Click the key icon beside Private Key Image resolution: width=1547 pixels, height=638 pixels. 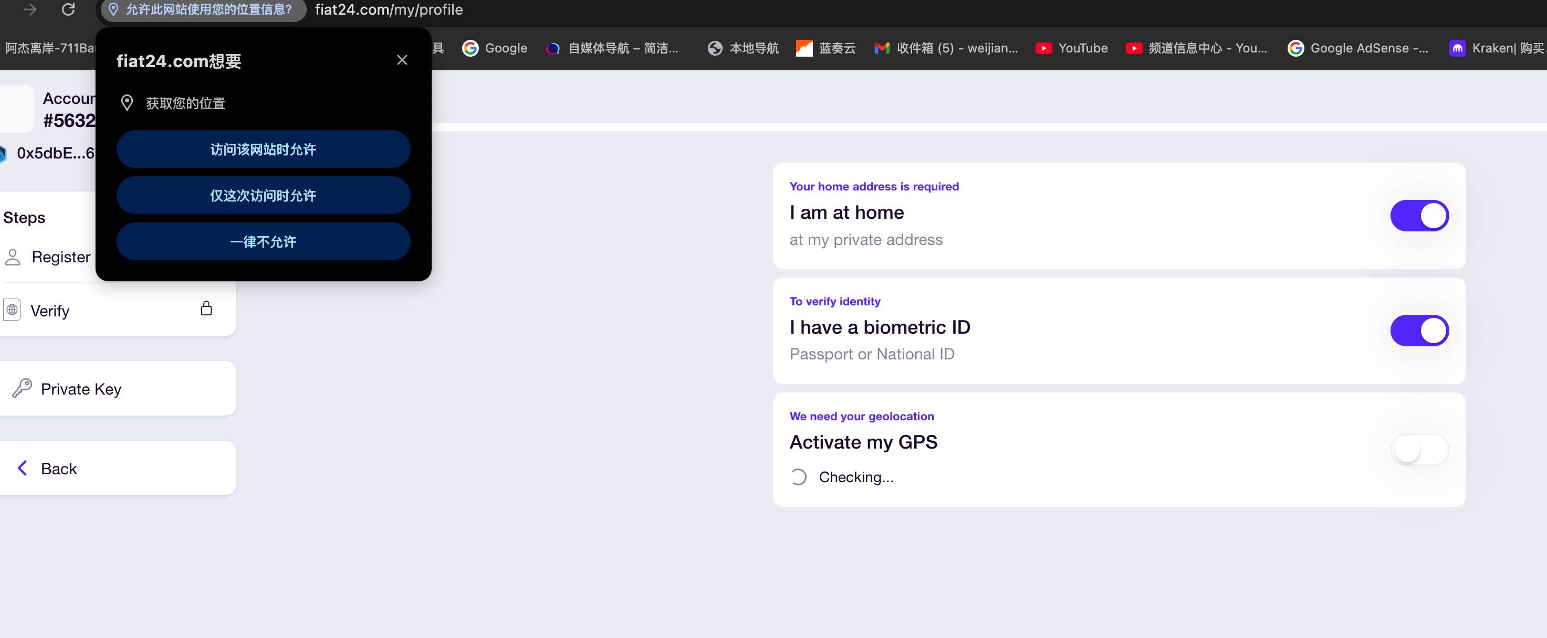(x=22, y=388)
